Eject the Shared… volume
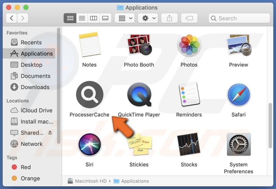This screenshot has height=189, width=276. (50, 133)
